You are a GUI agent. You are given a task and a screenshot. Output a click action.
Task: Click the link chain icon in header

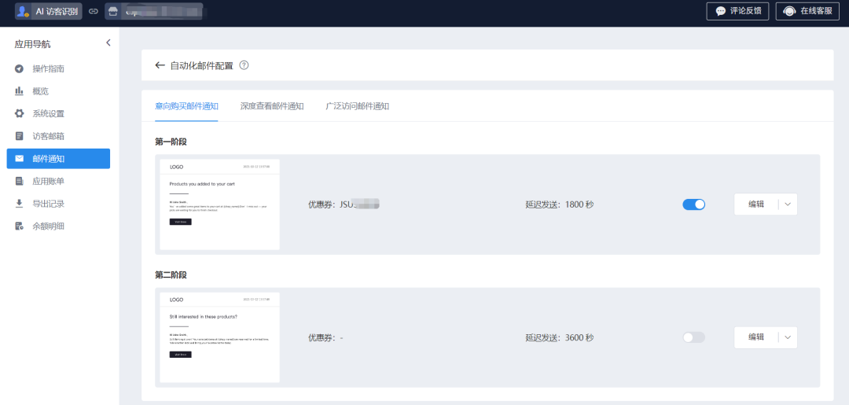pyautogui.click(x=94, y=11)
